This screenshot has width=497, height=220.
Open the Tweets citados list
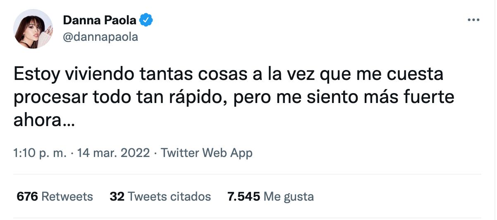pyautogui.click(x=169, y=197)
